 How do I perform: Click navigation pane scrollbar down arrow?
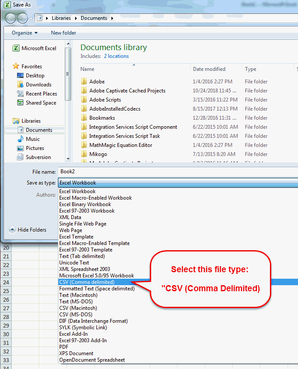(x=68, y=159)
